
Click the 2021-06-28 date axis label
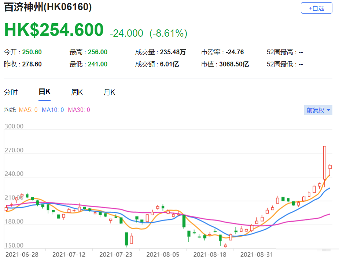pyautogui.click(x=22, y=255)
